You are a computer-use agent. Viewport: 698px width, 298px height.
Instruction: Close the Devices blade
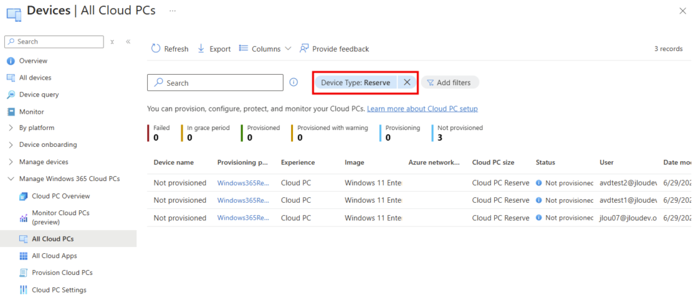(682, 11)
